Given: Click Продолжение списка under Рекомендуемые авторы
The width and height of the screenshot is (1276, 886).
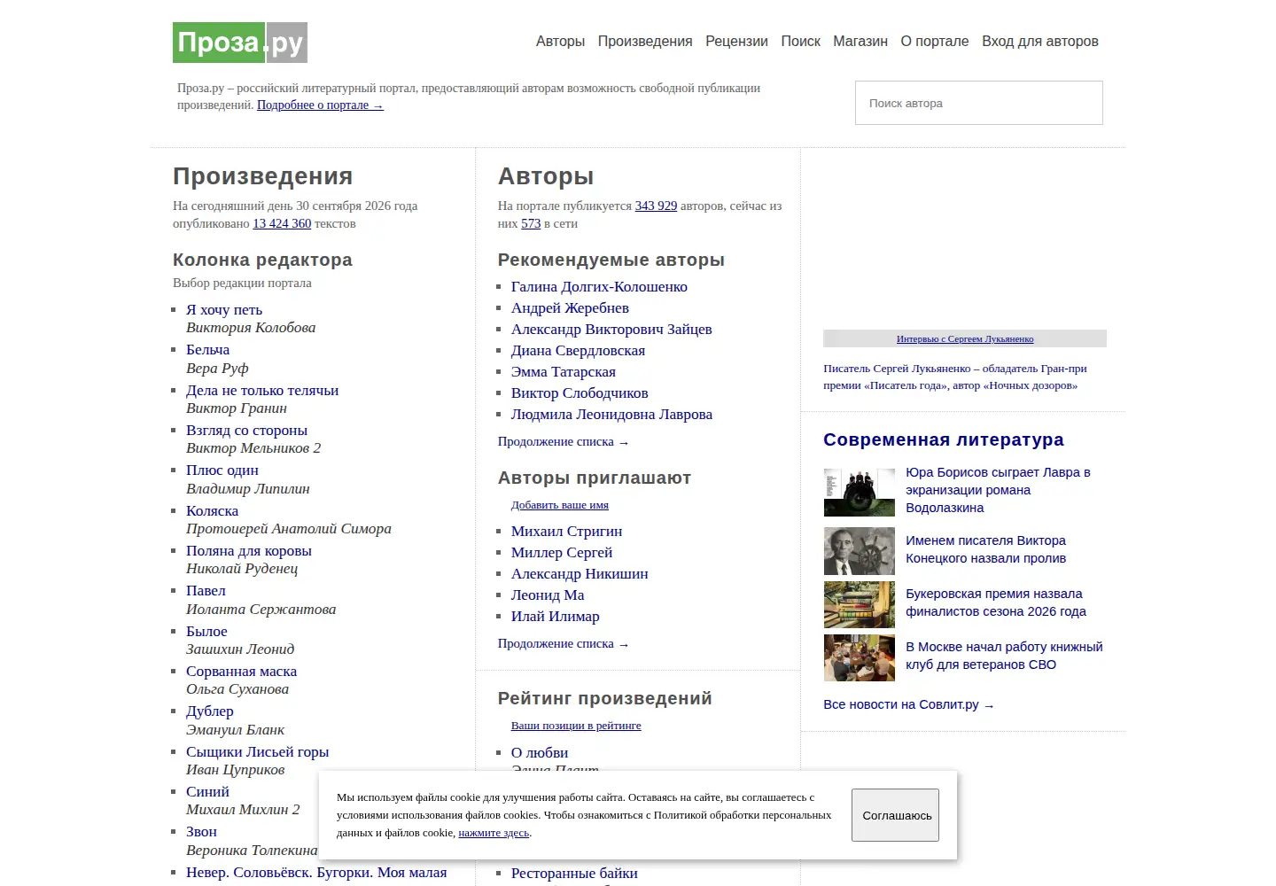Looking at the screenshot, I should click(563, 441).
